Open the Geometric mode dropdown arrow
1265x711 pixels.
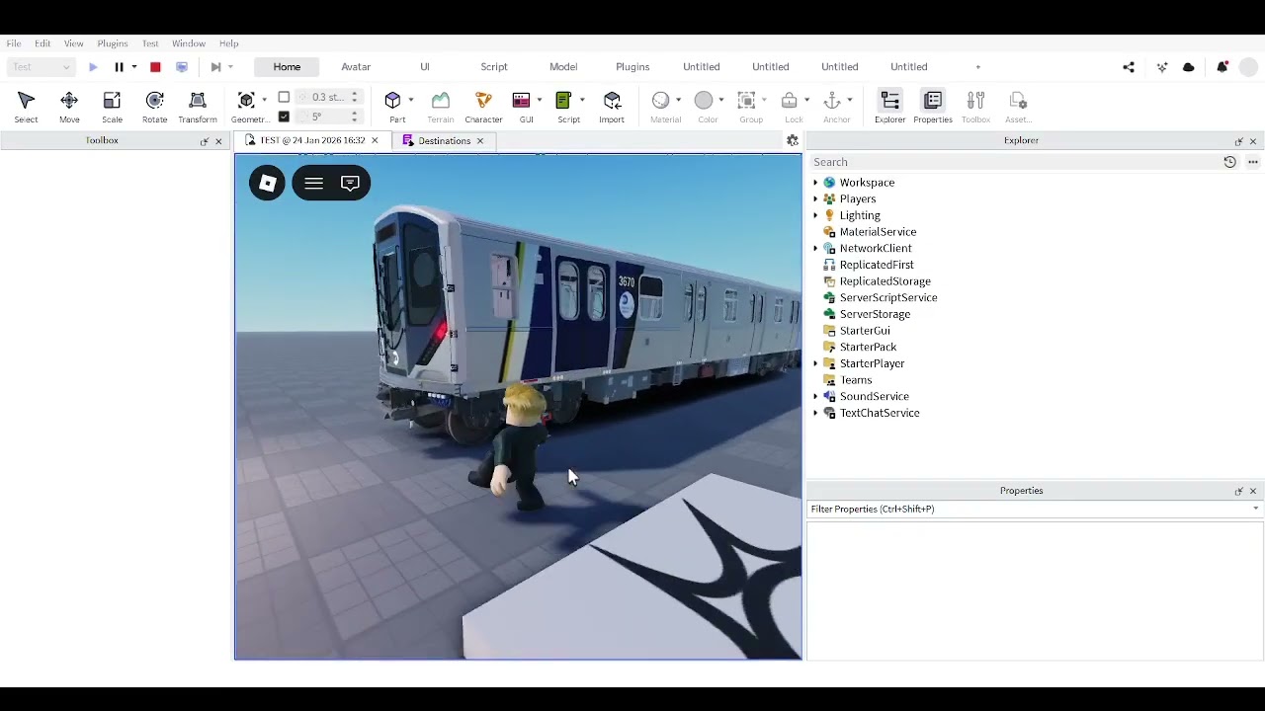coord(264,100)
